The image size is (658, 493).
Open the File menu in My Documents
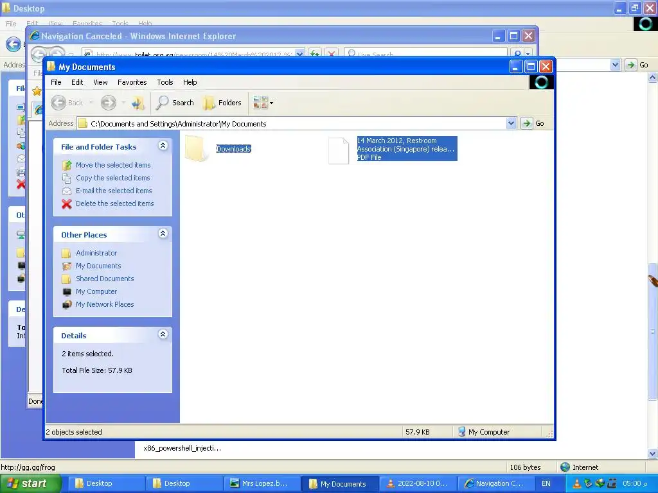pos(56,82)
